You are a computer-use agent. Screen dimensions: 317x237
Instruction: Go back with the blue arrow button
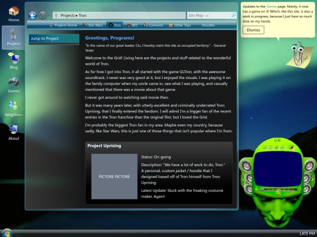tap(33, 15)
